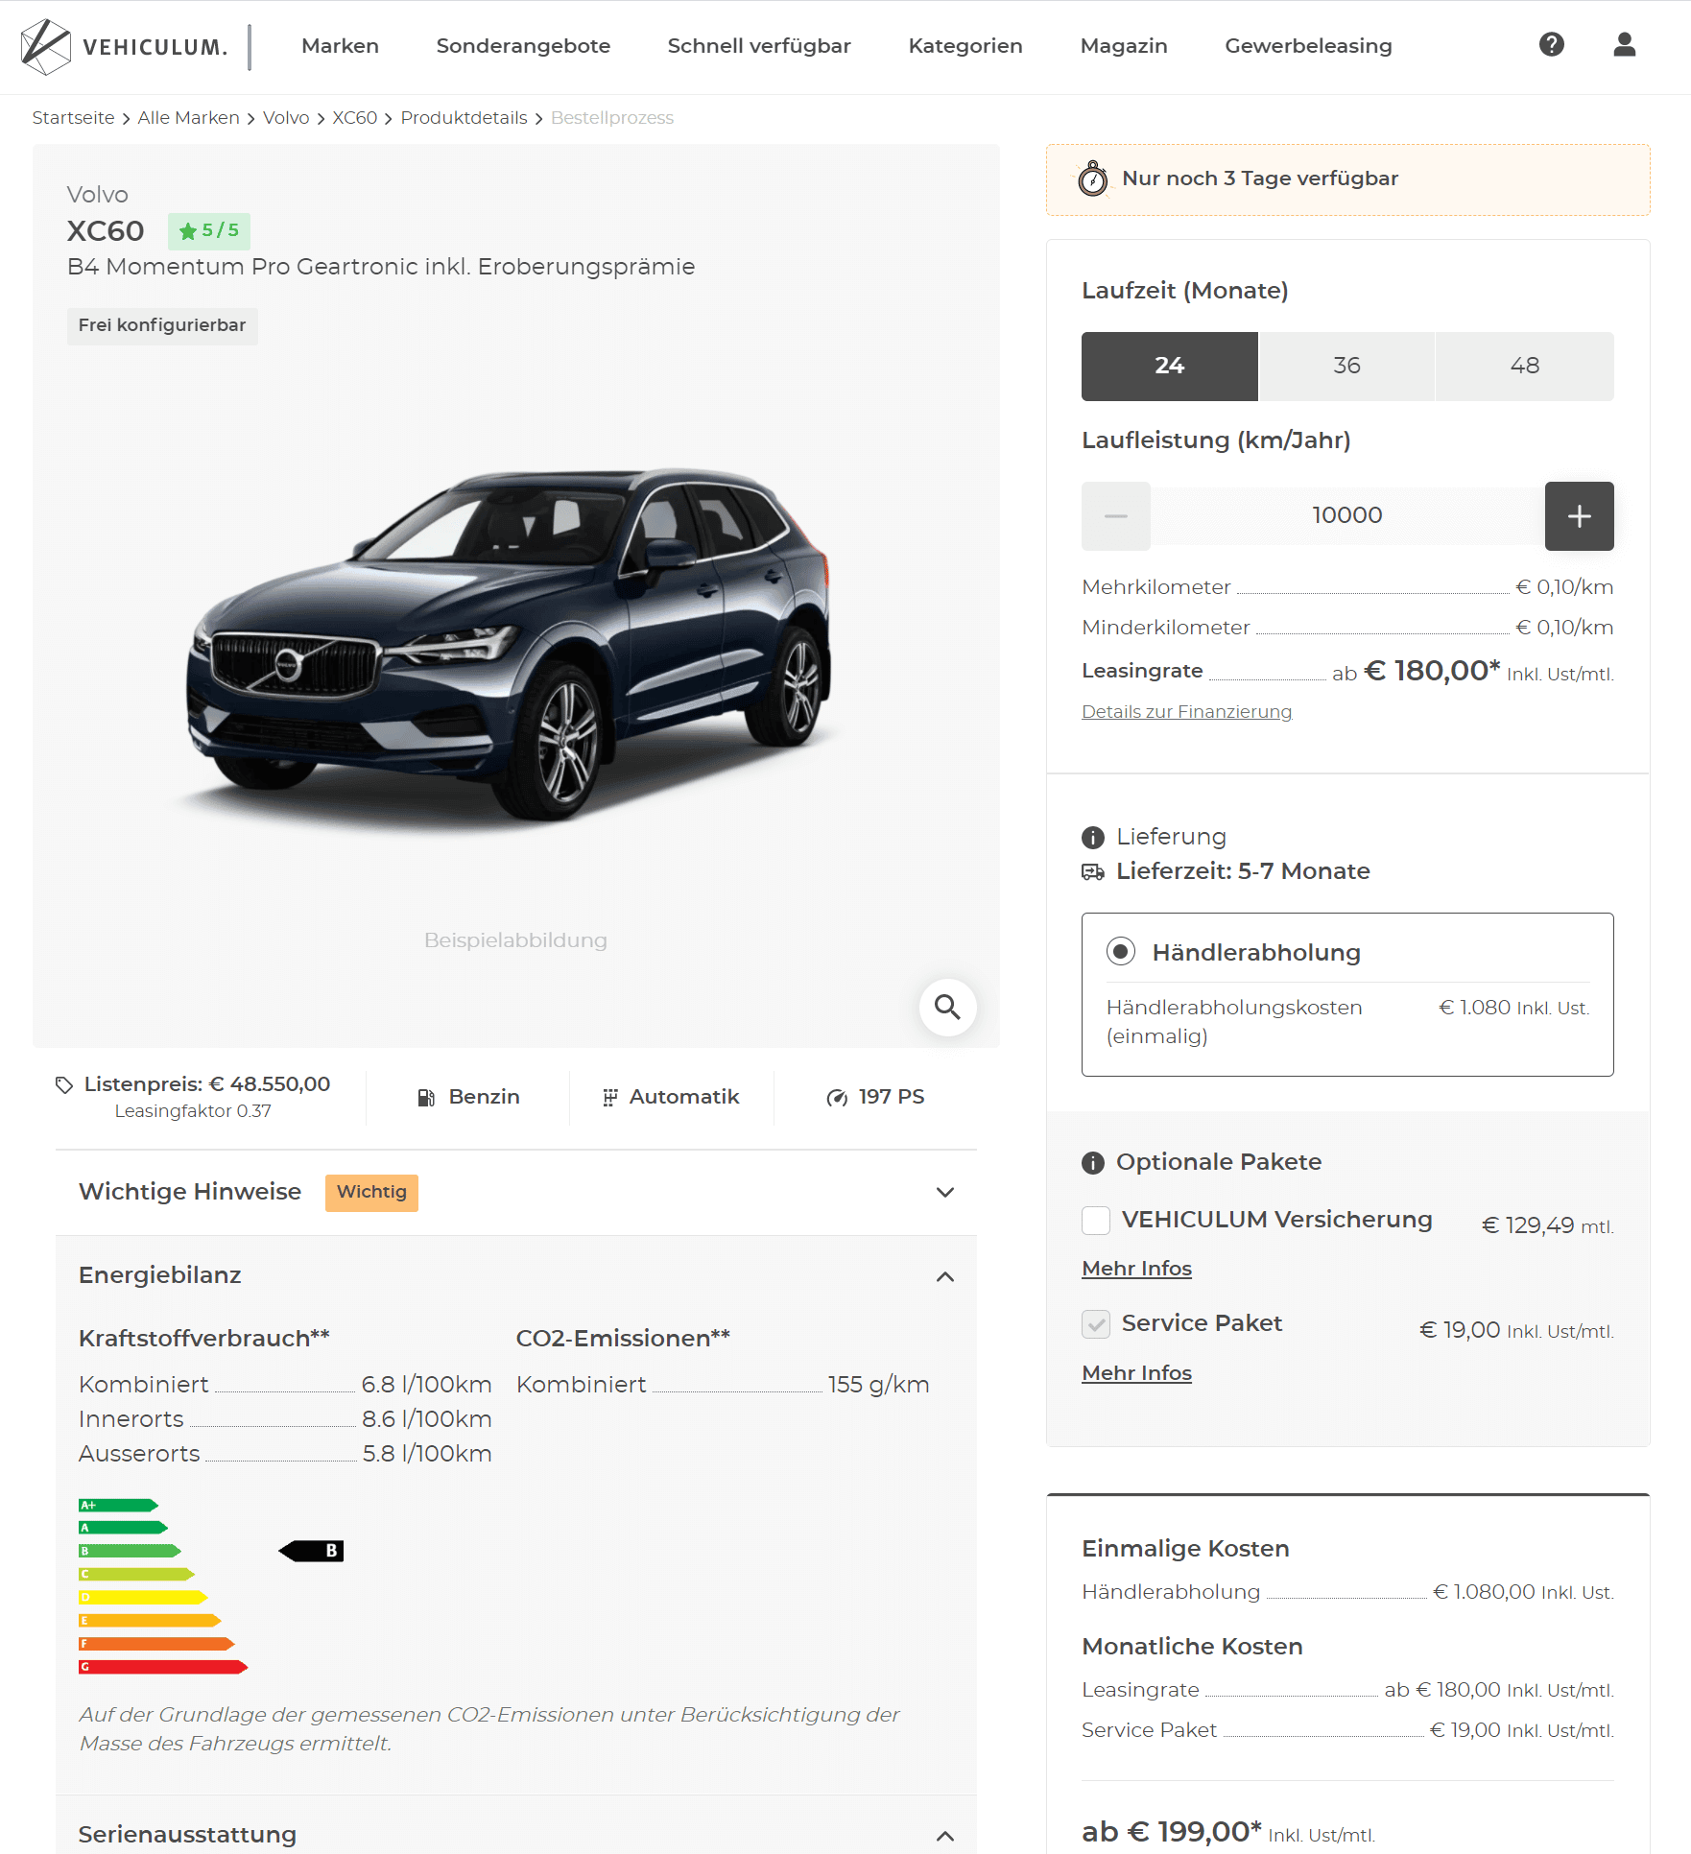The image size is (1691, 1854).
Task: Click the Bestellprozess breadcrumb text
Action: 612,118
